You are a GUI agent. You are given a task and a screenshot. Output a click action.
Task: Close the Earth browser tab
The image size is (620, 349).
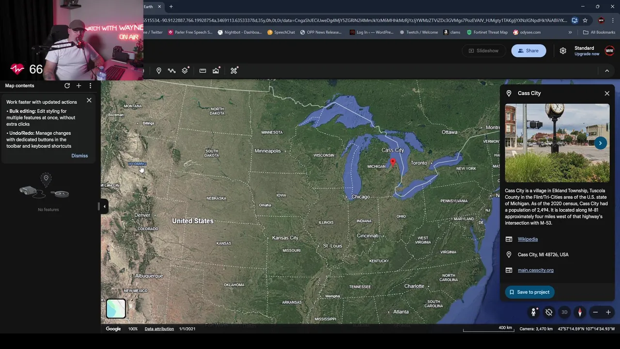pos(159,7)
